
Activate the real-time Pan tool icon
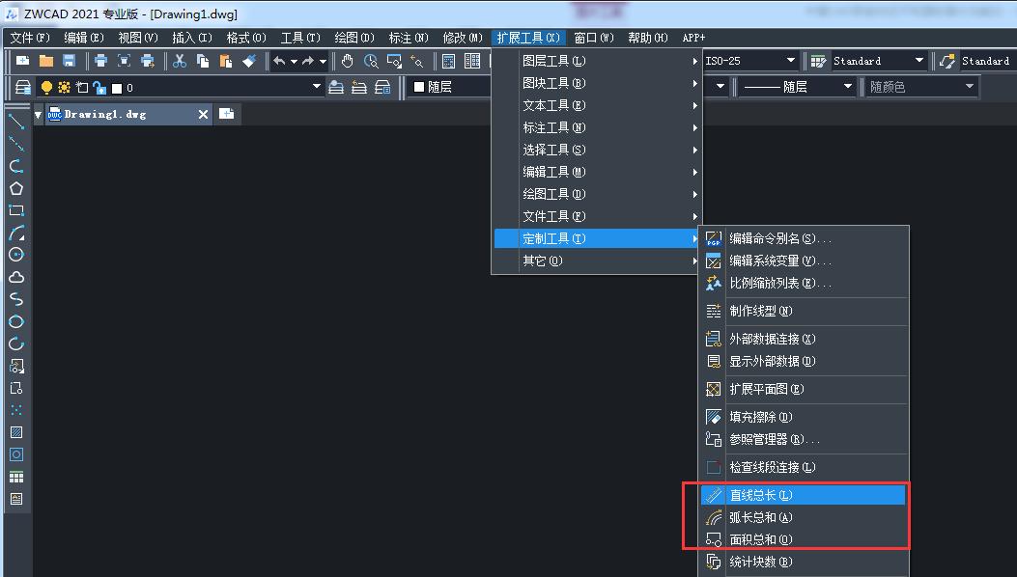tap(348, 60)
